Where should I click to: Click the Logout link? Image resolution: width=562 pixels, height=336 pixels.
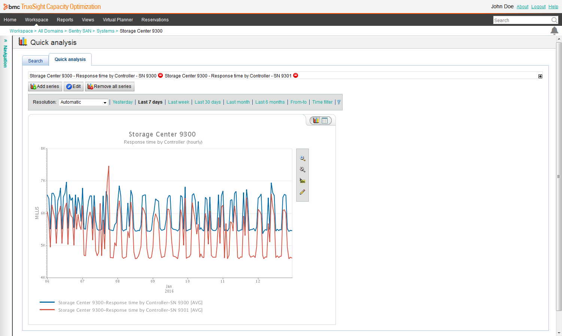coord(538,7)
